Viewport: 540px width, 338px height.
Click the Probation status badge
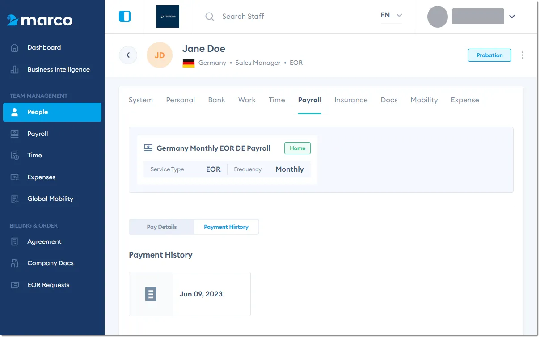pyautogui.click(x=489, y=55)
